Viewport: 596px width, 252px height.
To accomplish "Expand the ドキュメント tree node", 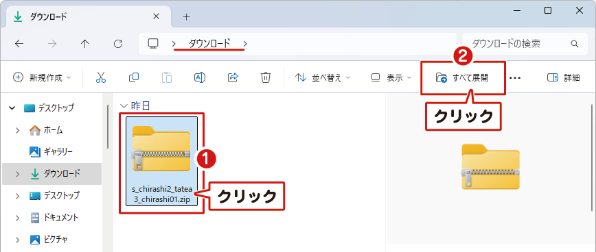I will 17,218.
